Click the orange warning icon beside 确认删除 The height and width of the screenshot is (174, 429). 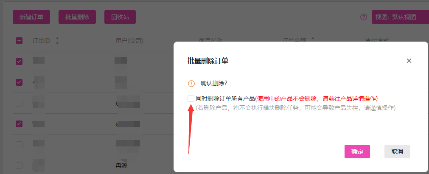191,84
